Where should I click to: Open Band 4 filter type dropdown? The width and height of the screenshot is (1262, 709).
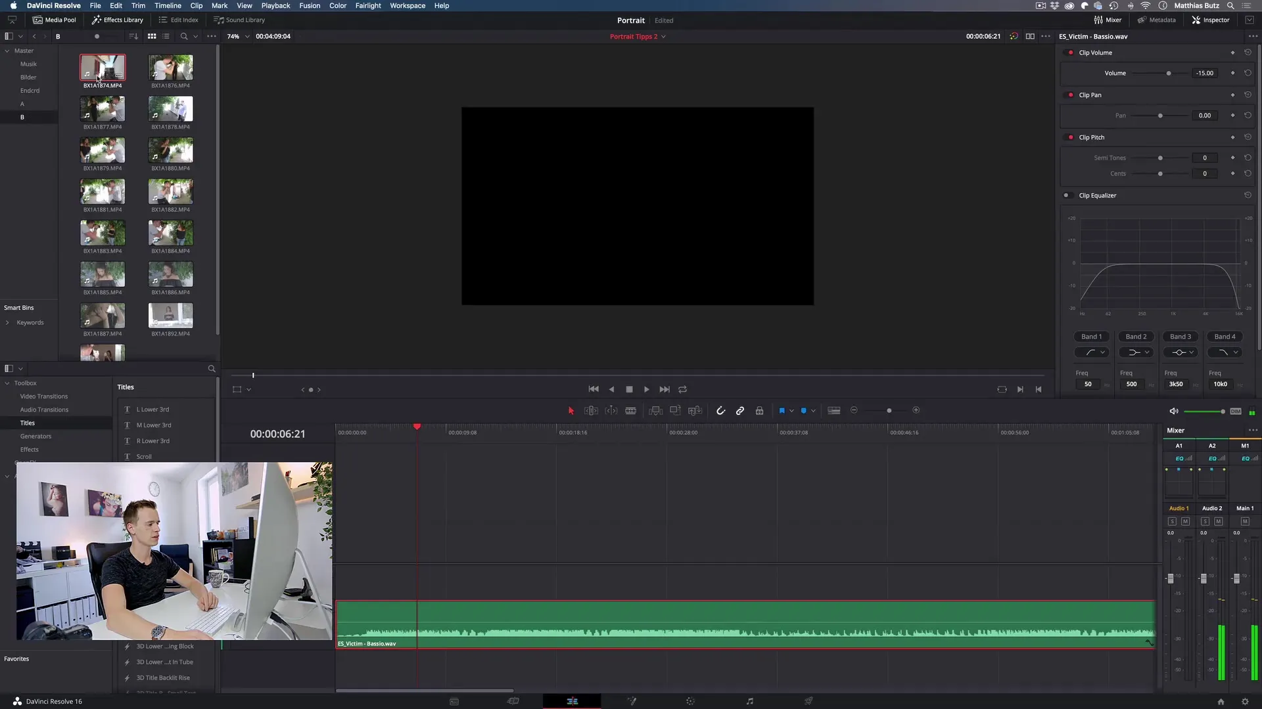click(x=1225, y=353)
